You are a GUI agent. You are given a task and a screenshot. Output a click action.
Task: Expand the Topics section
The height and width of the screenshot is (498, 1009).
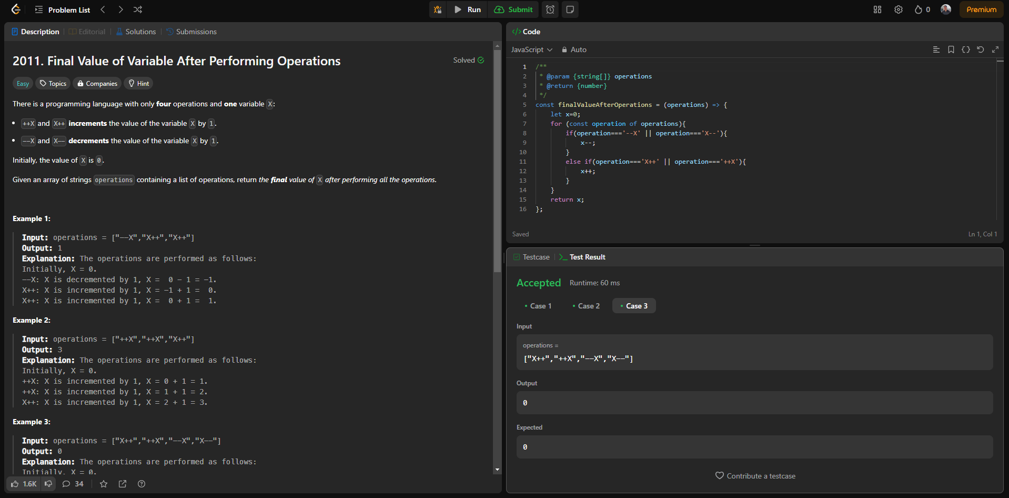click(x=53, y=84)
